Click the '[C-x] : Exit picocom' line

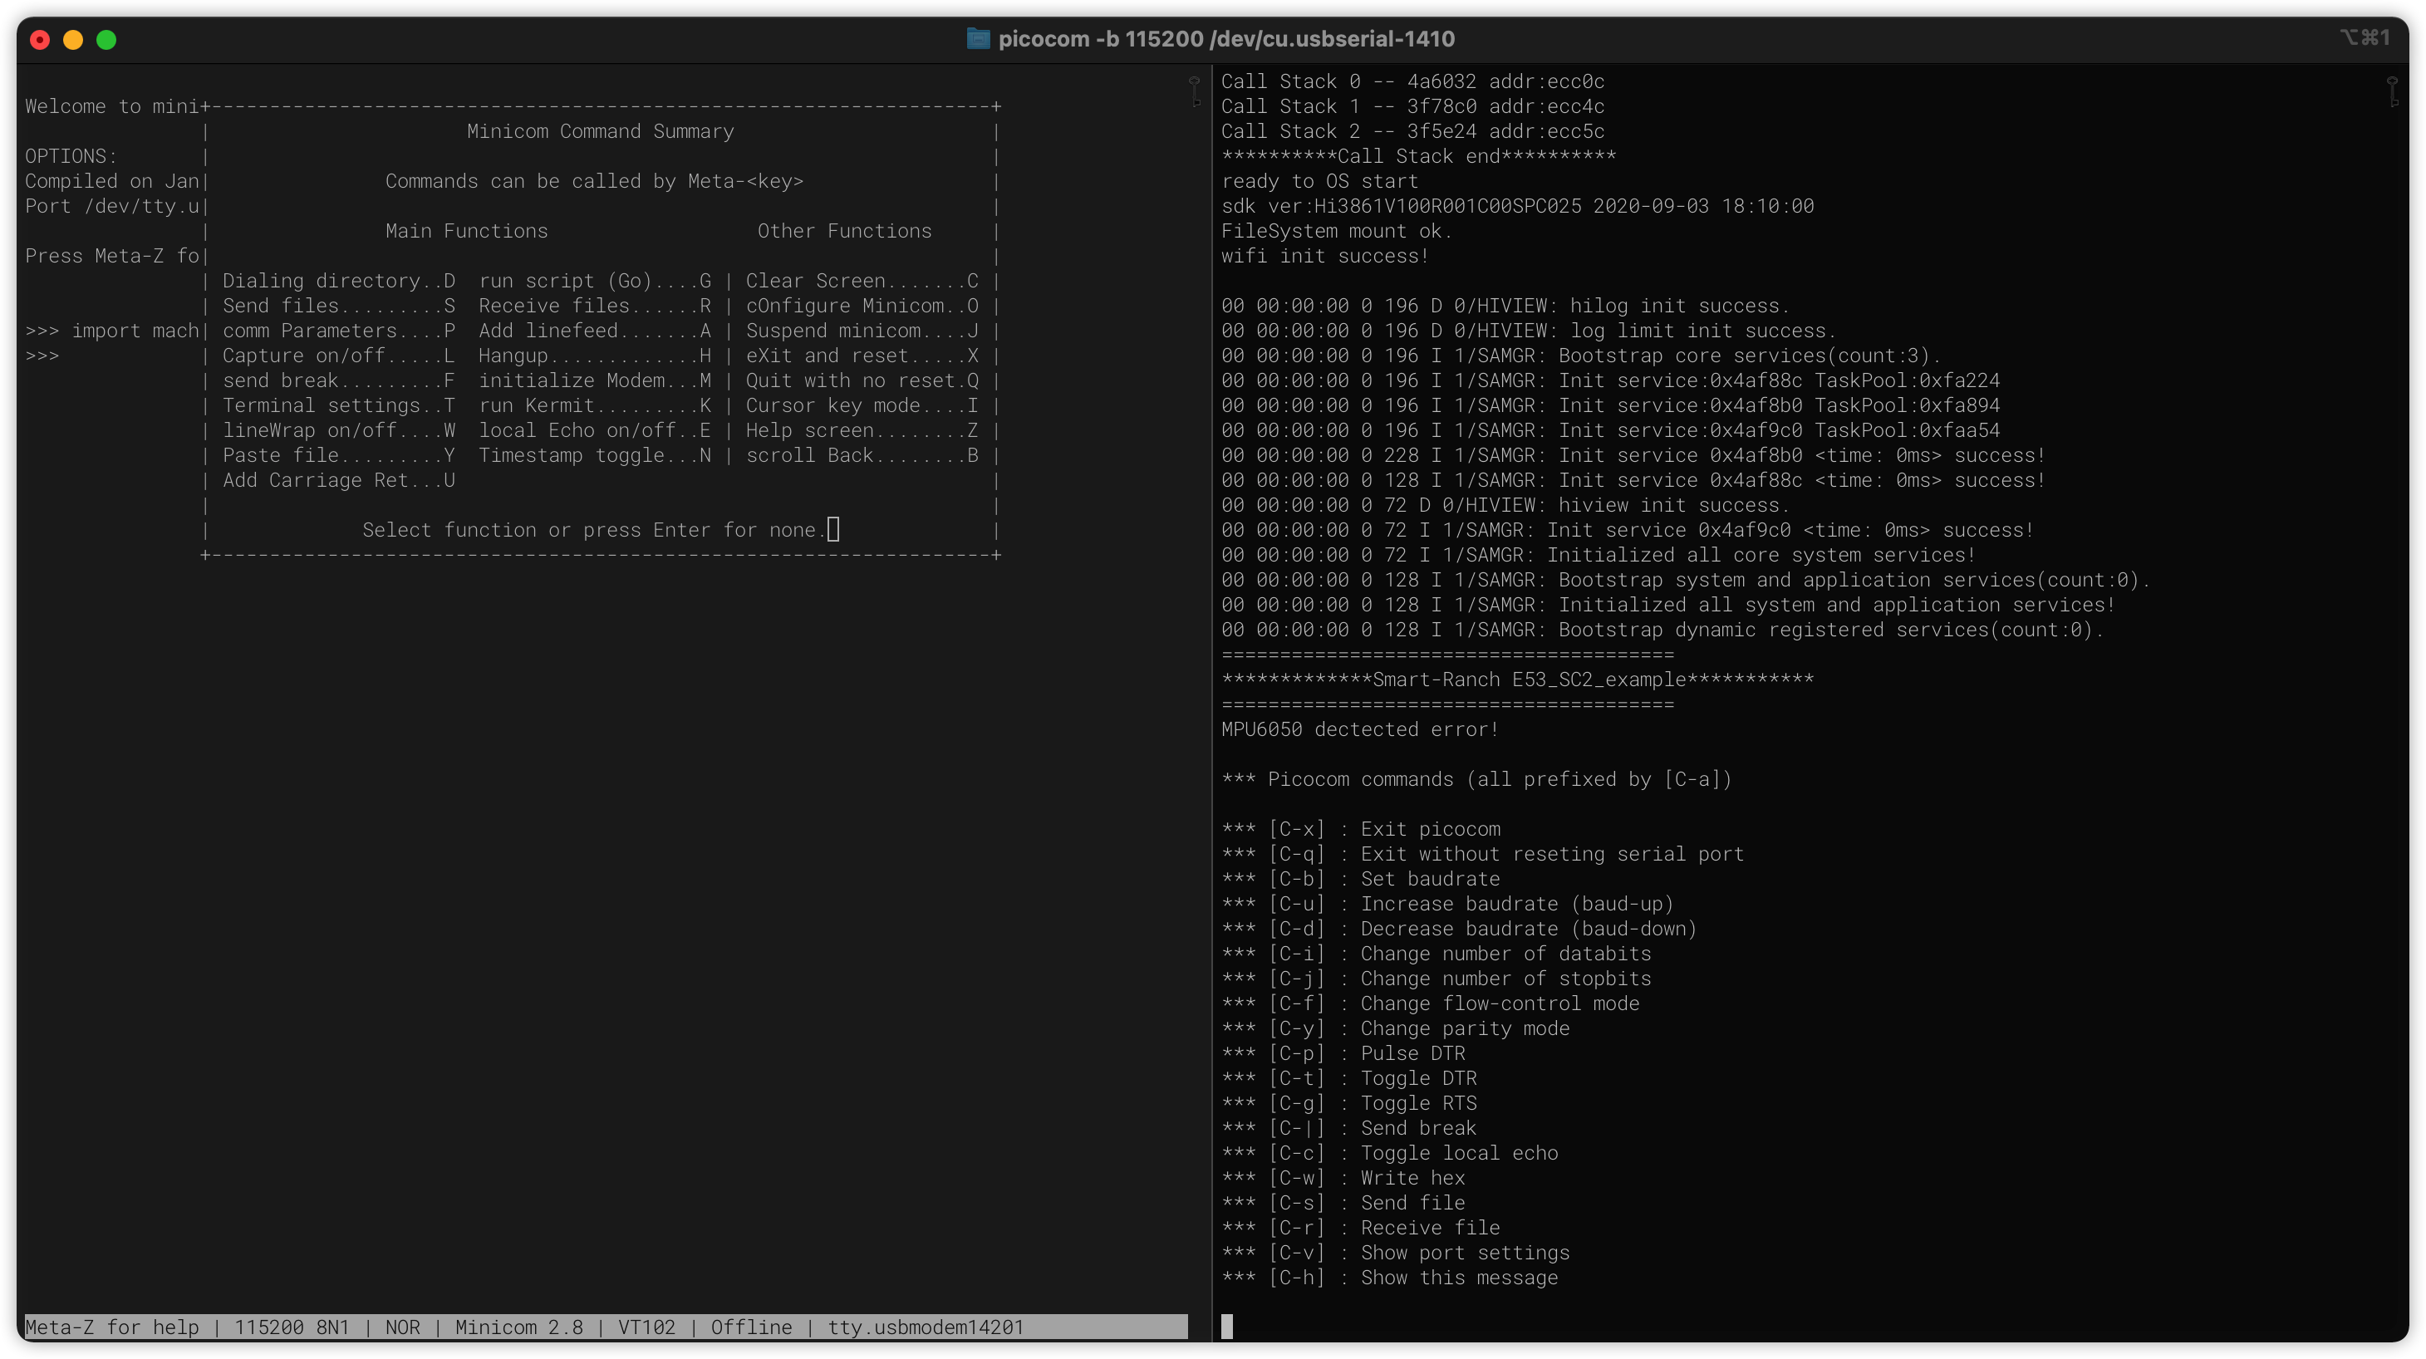point(1361,829)
